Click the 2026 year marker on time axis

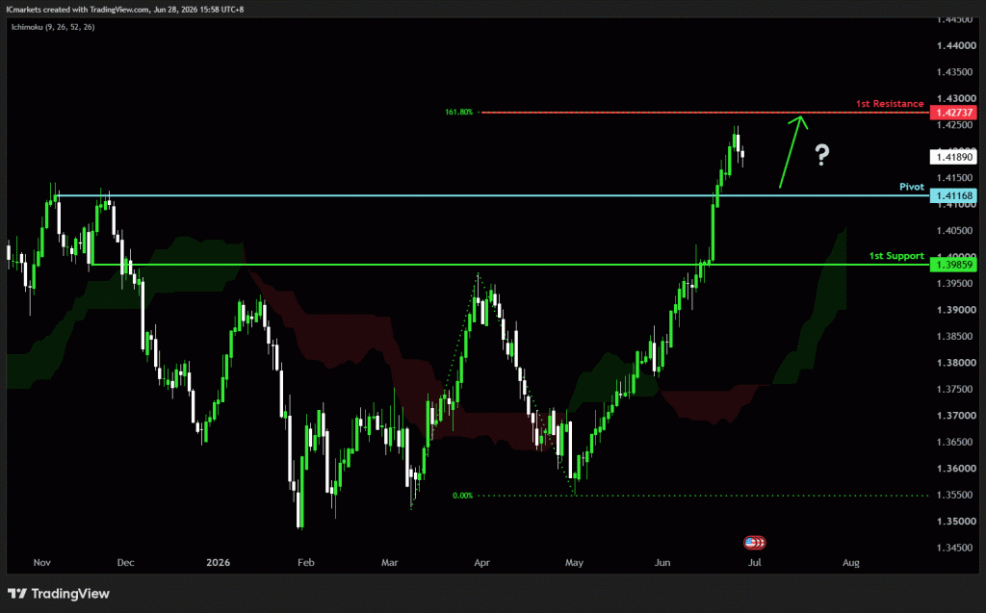point(219,562)
